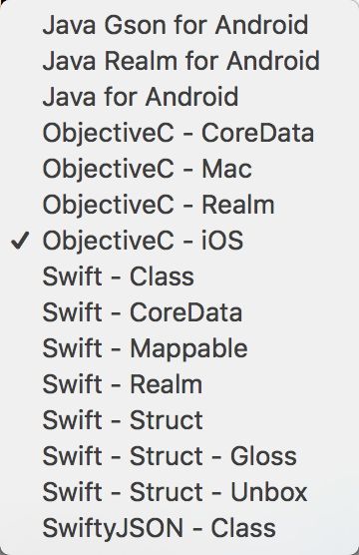Select ObjectiveC - Realm option

coord(179,205)
